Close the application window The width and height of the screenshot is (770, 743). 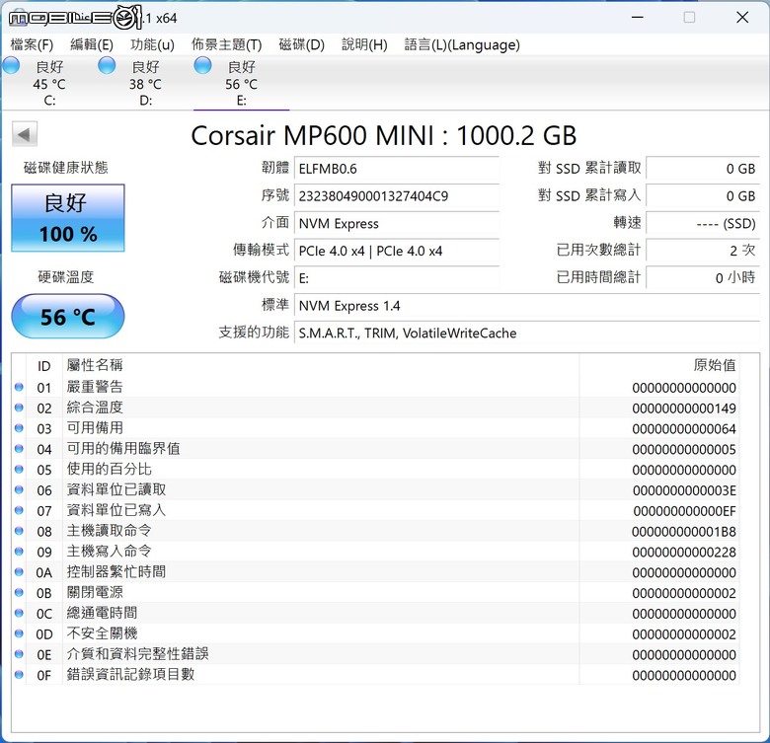pos(742,18)
